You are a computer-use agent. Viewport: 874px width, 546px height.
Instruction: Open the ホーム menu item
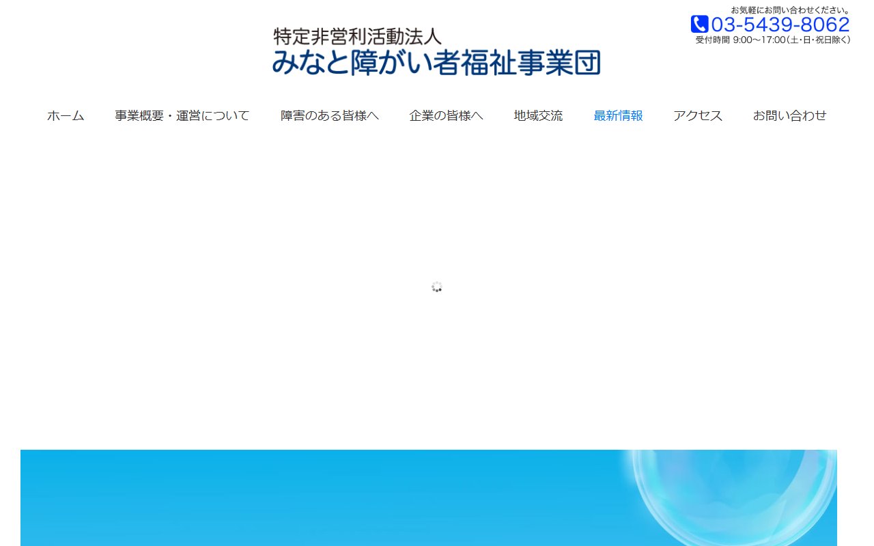click(x=66, y=116)
